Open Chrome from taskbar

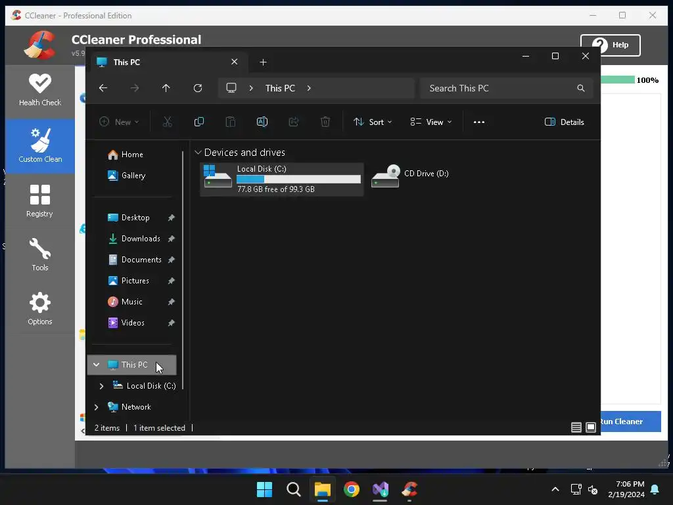click(352, 489)
